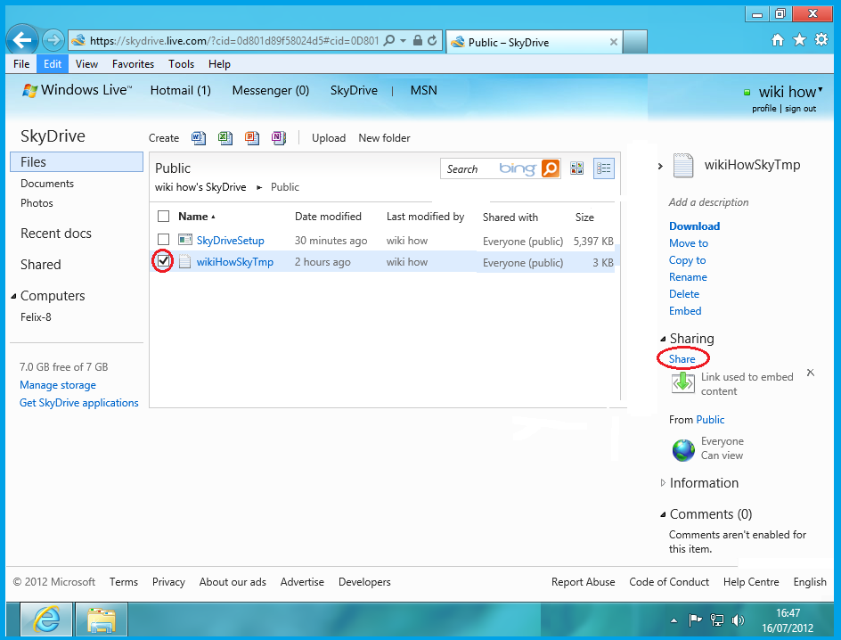Create a new PowerPoint presentation icon
This screenshot has height=640, width=841.
[x=251, y=138]
